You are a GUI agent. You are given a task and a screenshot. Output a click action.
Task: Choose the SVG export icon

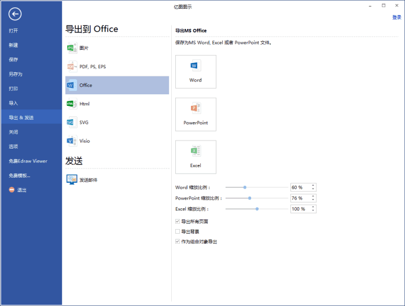pos(72,122)
